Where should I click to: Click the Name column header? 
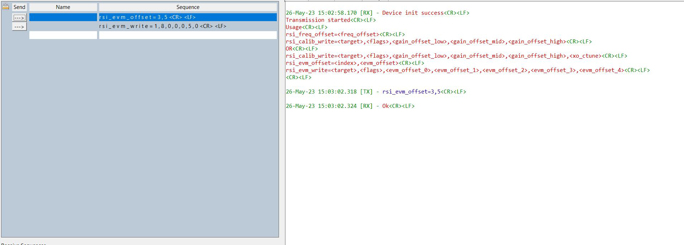[63, 7]
